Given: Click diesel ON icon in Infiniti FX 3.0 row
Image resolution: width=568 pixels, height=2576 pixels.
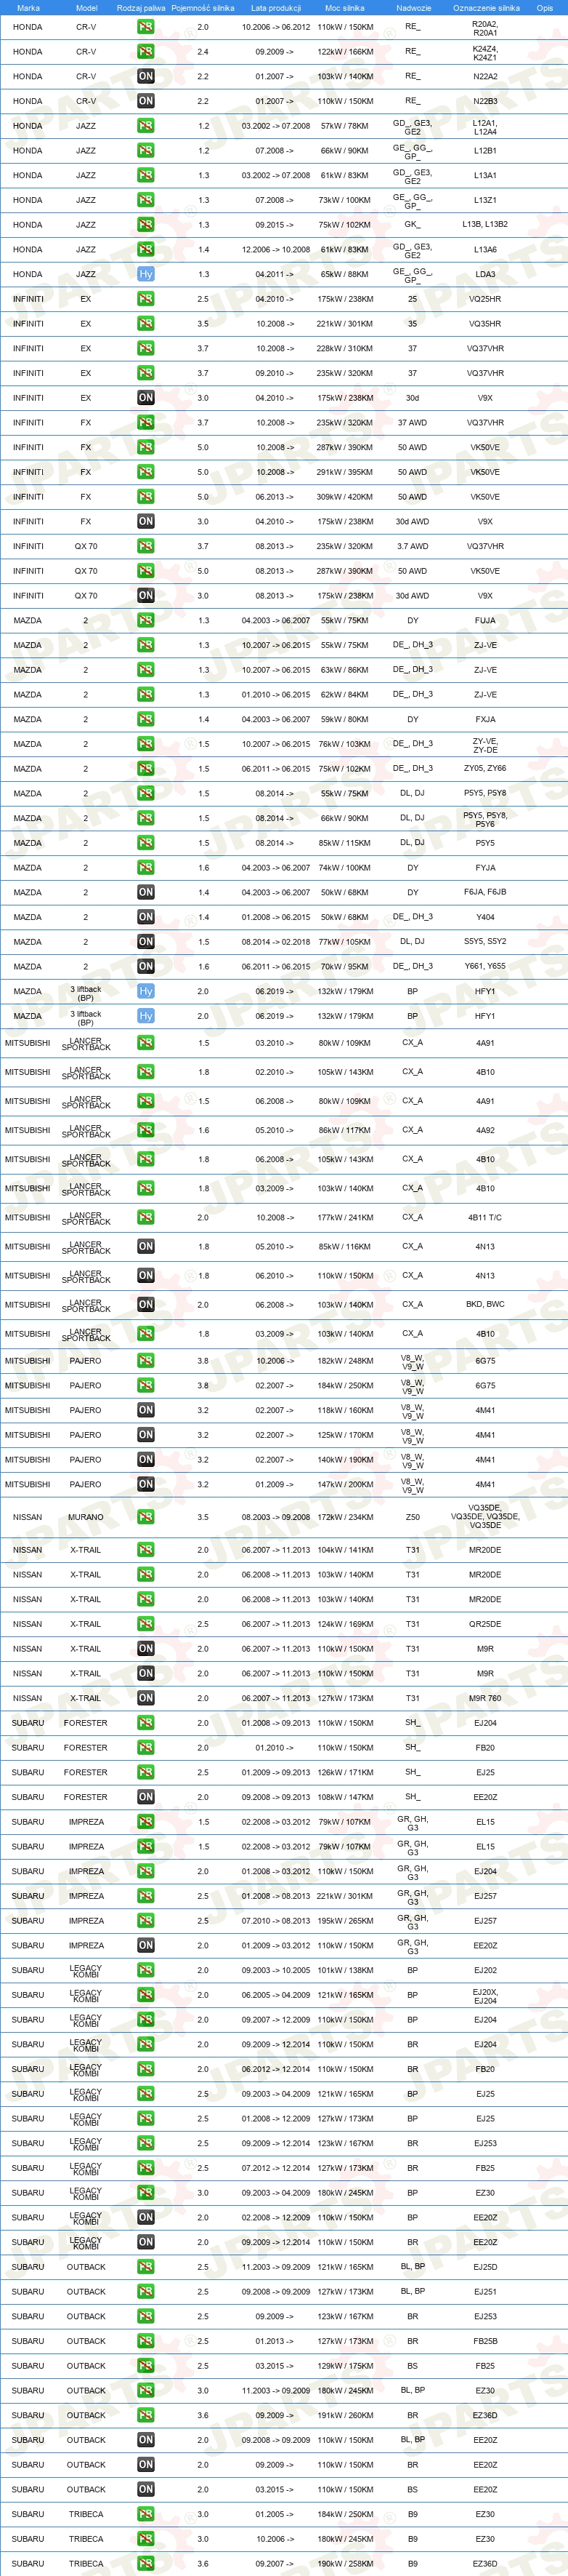Looking at the screenshot, I should click(146, 521).
